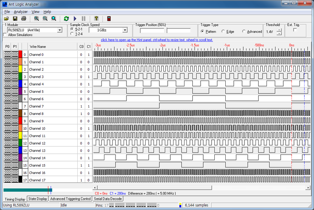Click the red exit door icon

coord(109,18)
